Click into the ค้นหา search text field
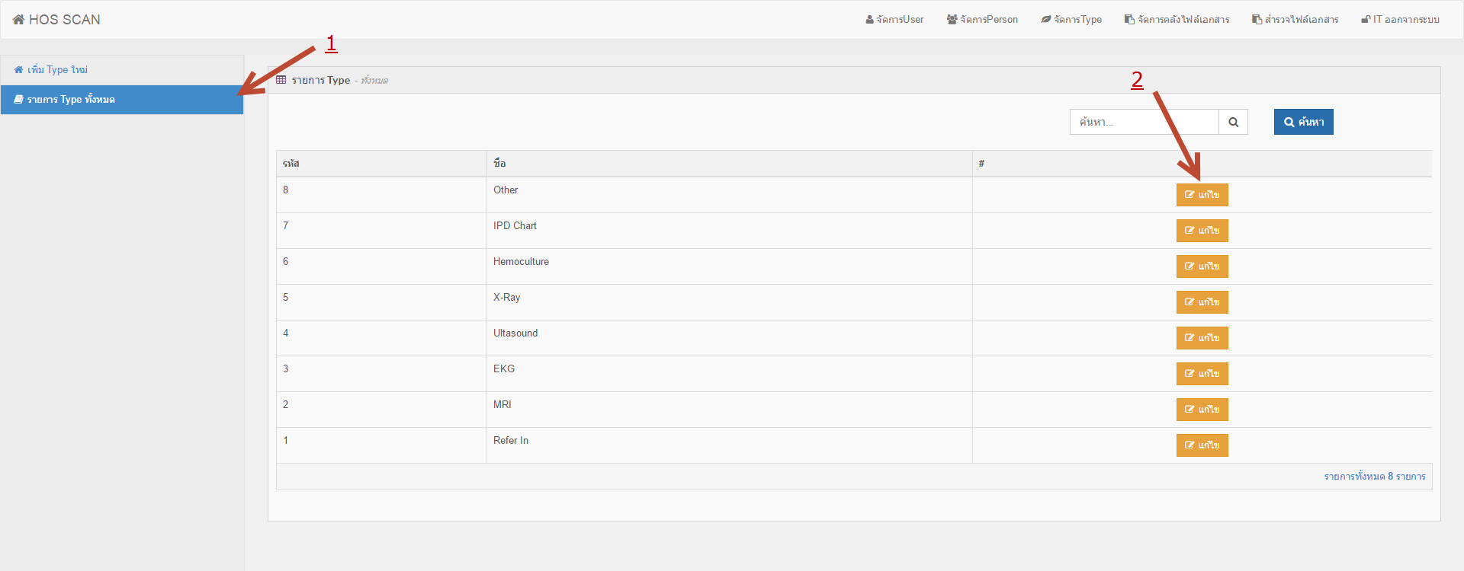Viewport: 1464px width, 571px height. click(1144, 123)
